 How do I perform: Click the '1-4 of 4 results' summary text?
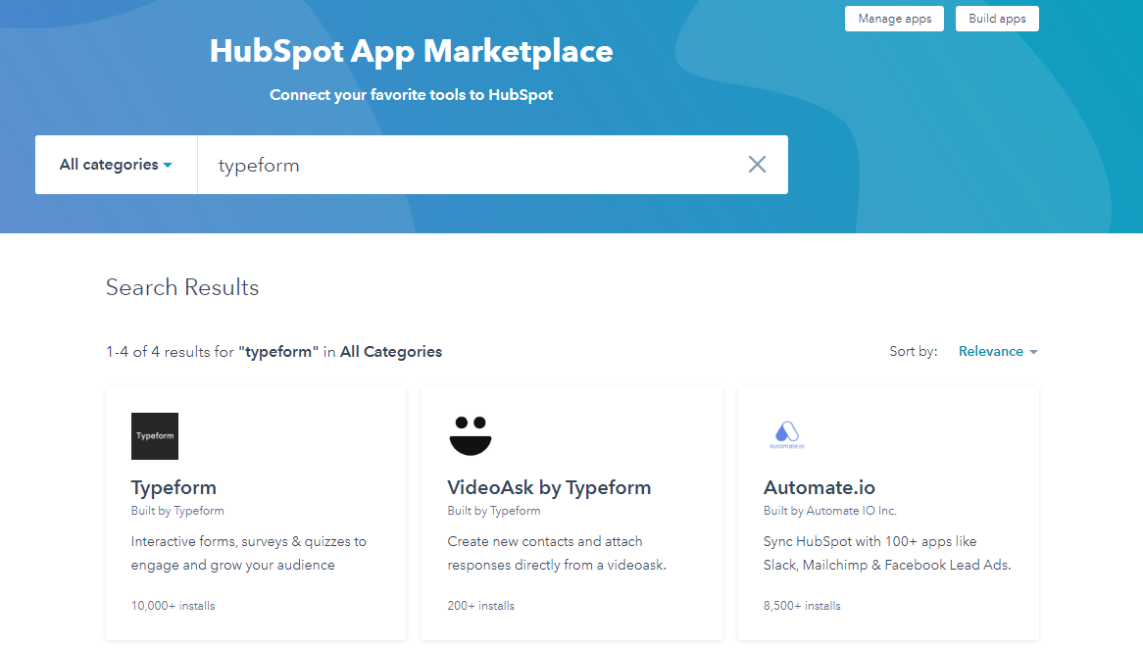coord(273,352)
